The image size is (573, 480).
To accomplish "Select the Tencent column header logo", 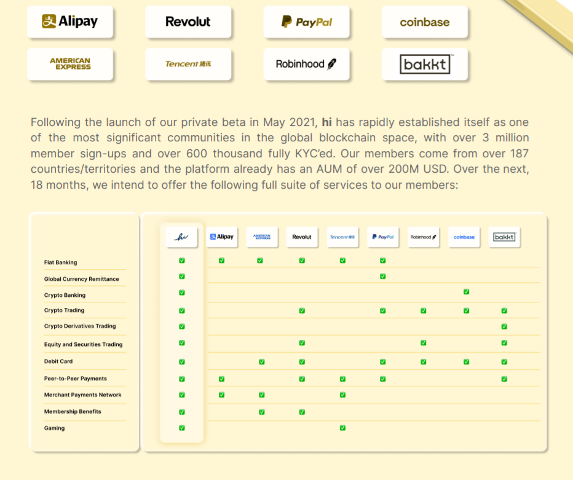I will click(342, 237).
